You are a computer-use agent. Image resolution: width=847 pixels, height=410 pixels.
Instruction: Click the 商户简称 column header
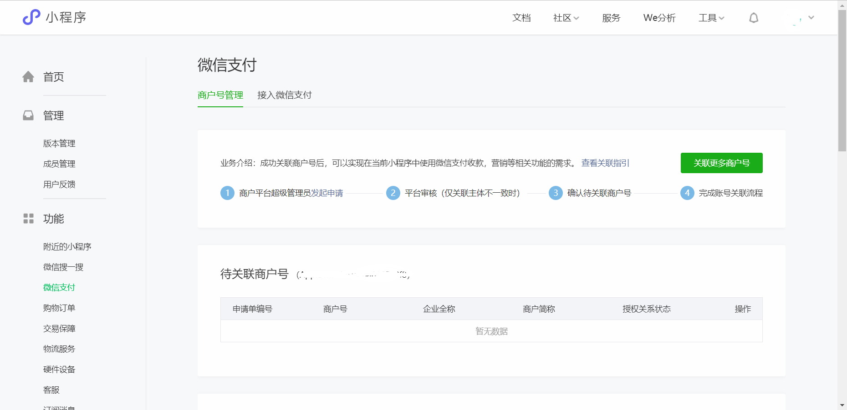pos(539,309)
